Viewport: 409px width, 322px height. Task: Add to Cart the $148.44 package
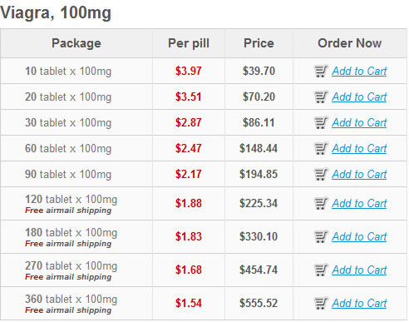coord(359,148)
